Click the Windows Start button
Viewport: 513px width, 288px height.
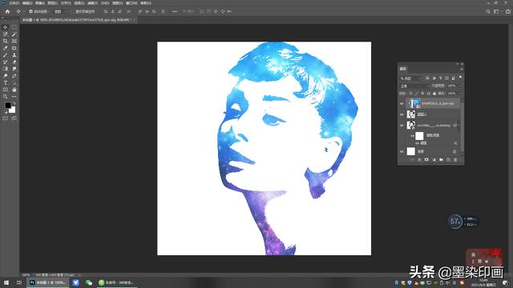click(x=6, y=282)
